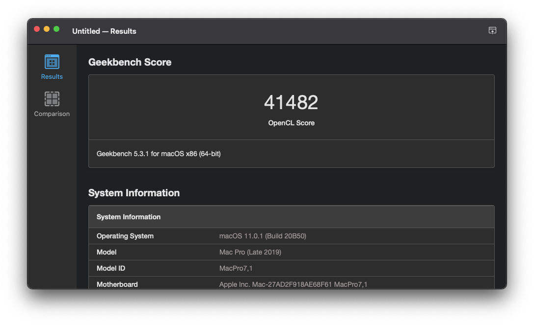This screenshot has width=534, height=325.
Task: Open the Results view in sidebar
Action: click(x=52, y=67)
